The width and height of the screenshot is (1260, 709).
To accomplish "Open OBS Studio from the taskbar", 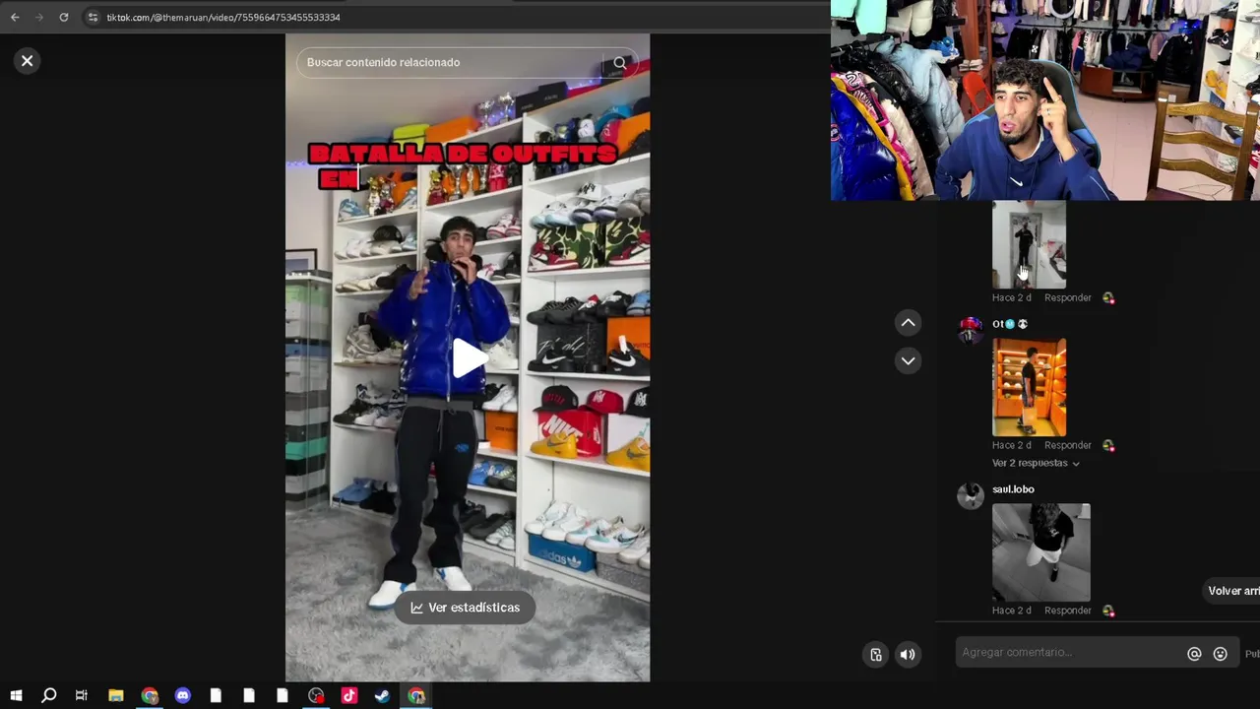I will tap(316, 695).
